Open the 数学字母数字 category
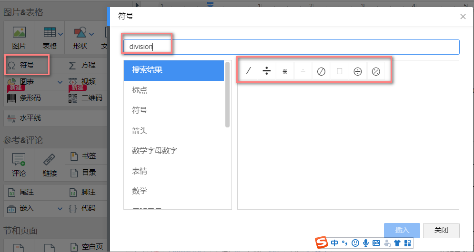Screen dimensions: 474x252 pyautogui.click(x=174, y=151)
